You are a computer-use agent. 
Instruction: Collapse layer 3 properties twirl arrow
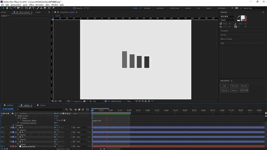pos(11,132)
